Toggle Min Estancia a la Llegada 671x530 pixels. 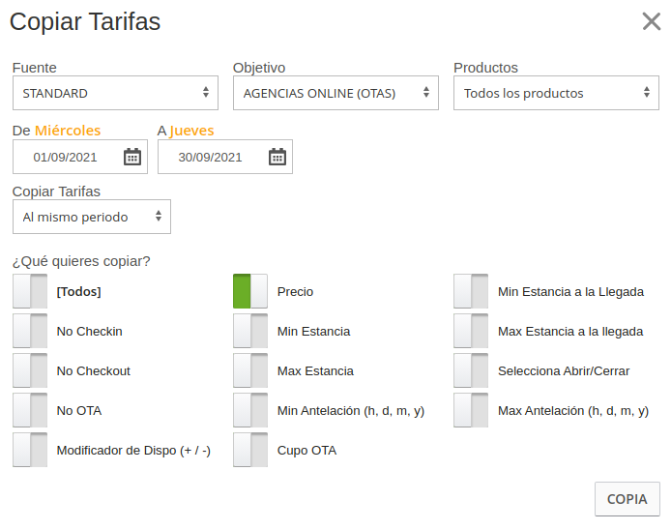pos(471,291)
